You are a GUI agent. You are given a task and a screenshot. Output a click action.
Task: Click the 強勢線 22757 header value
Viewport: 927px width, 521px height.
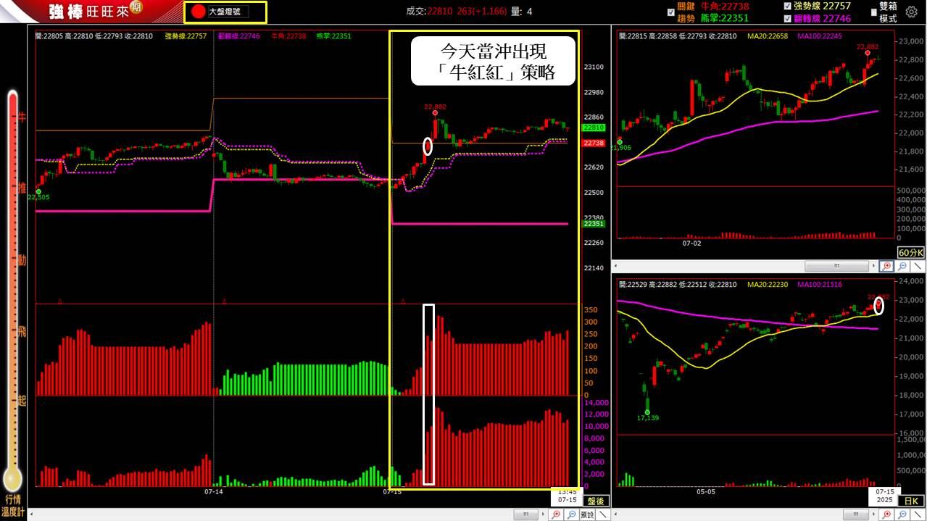click(823, 6)
